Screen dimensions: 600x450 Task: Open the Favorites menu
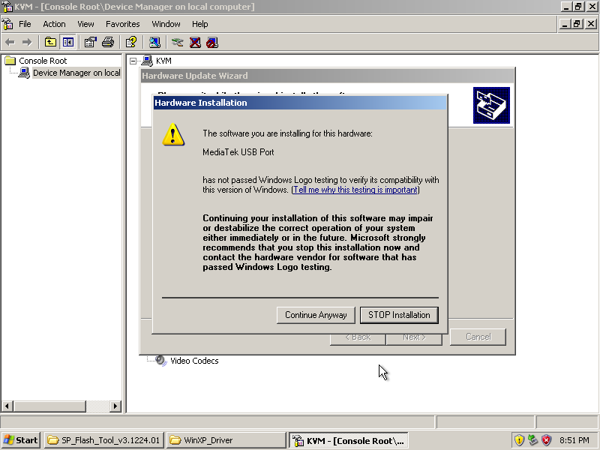click(122, 24)
